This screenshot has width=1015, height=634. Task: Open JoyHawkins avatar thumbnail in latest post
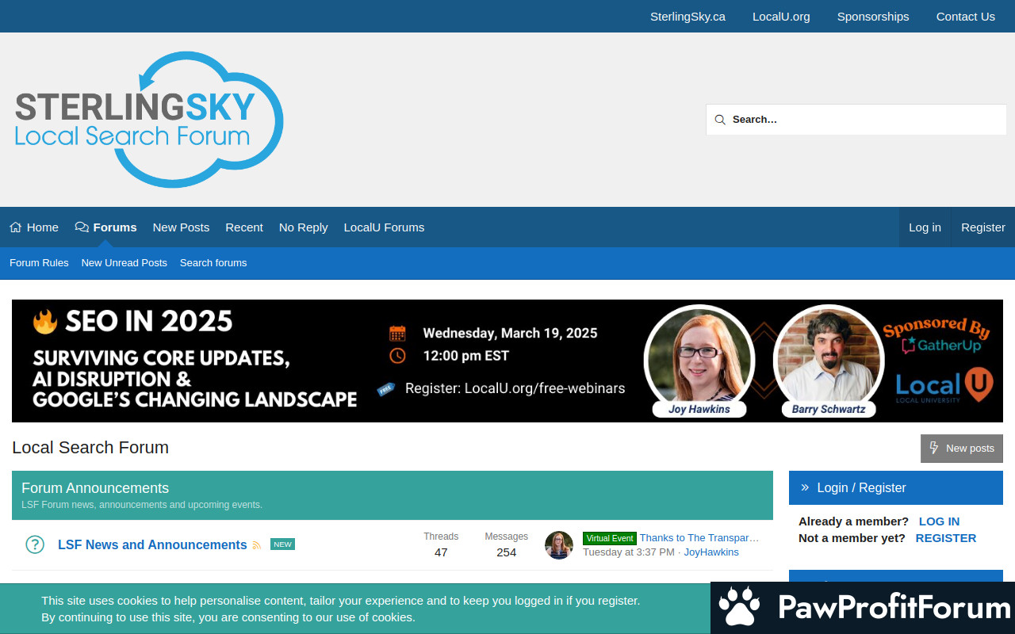[x=559, y=545]
